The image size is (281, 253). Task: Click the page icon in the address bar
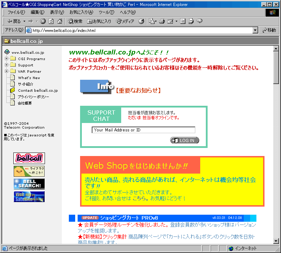(29, 30)
